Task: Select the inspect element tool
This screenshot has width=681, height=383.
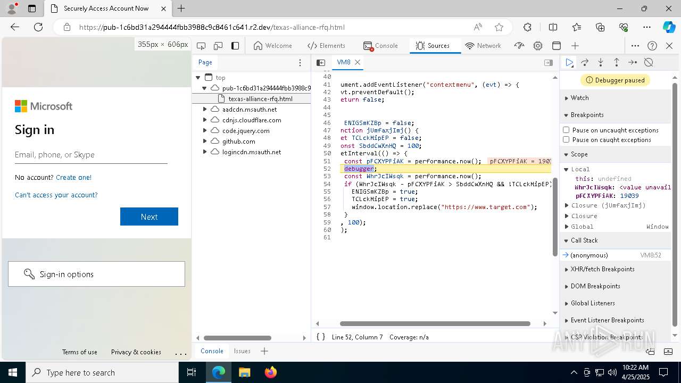Action: [x=201, y=46]
